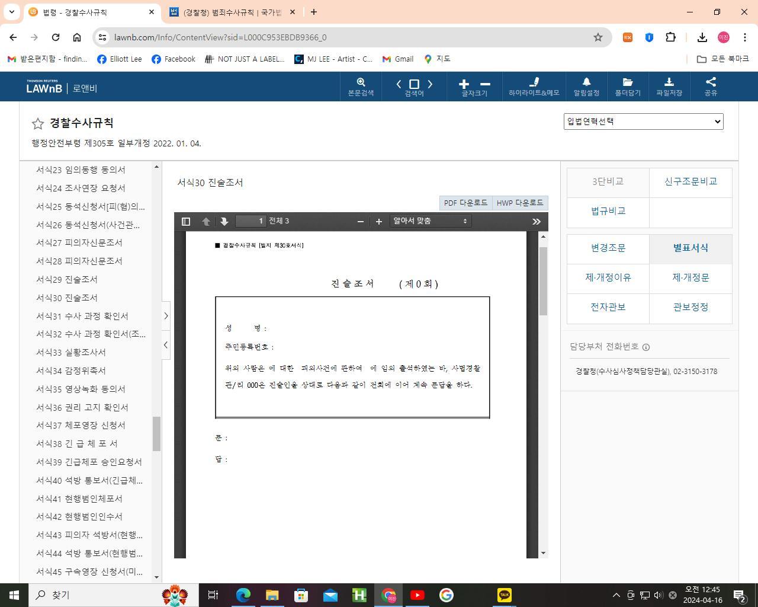Open the 본문검색 search tool
The height and width of the screenshot is (607, 758).
[x=361, y=87]
